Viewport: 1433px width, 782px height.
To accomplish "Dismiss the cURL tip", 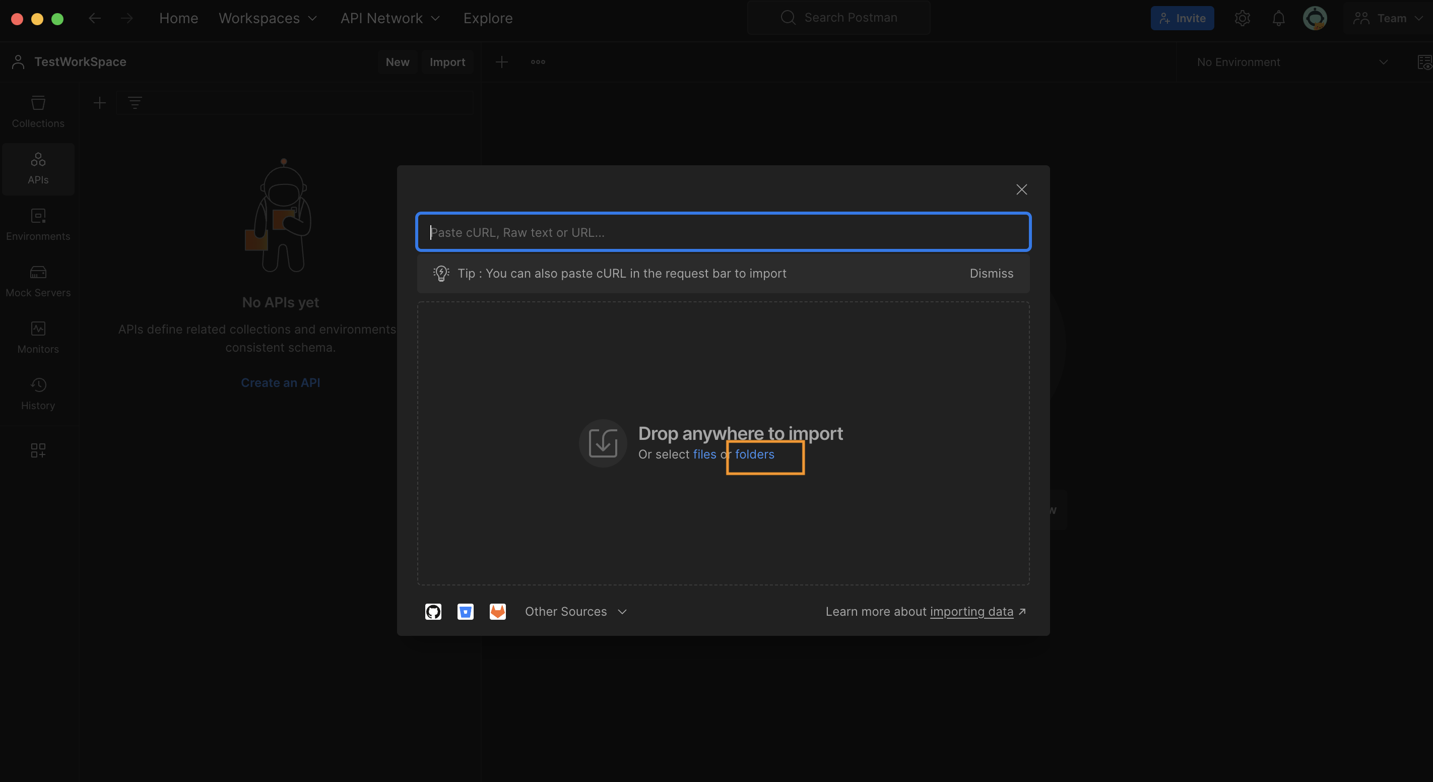I will (991, 274).
